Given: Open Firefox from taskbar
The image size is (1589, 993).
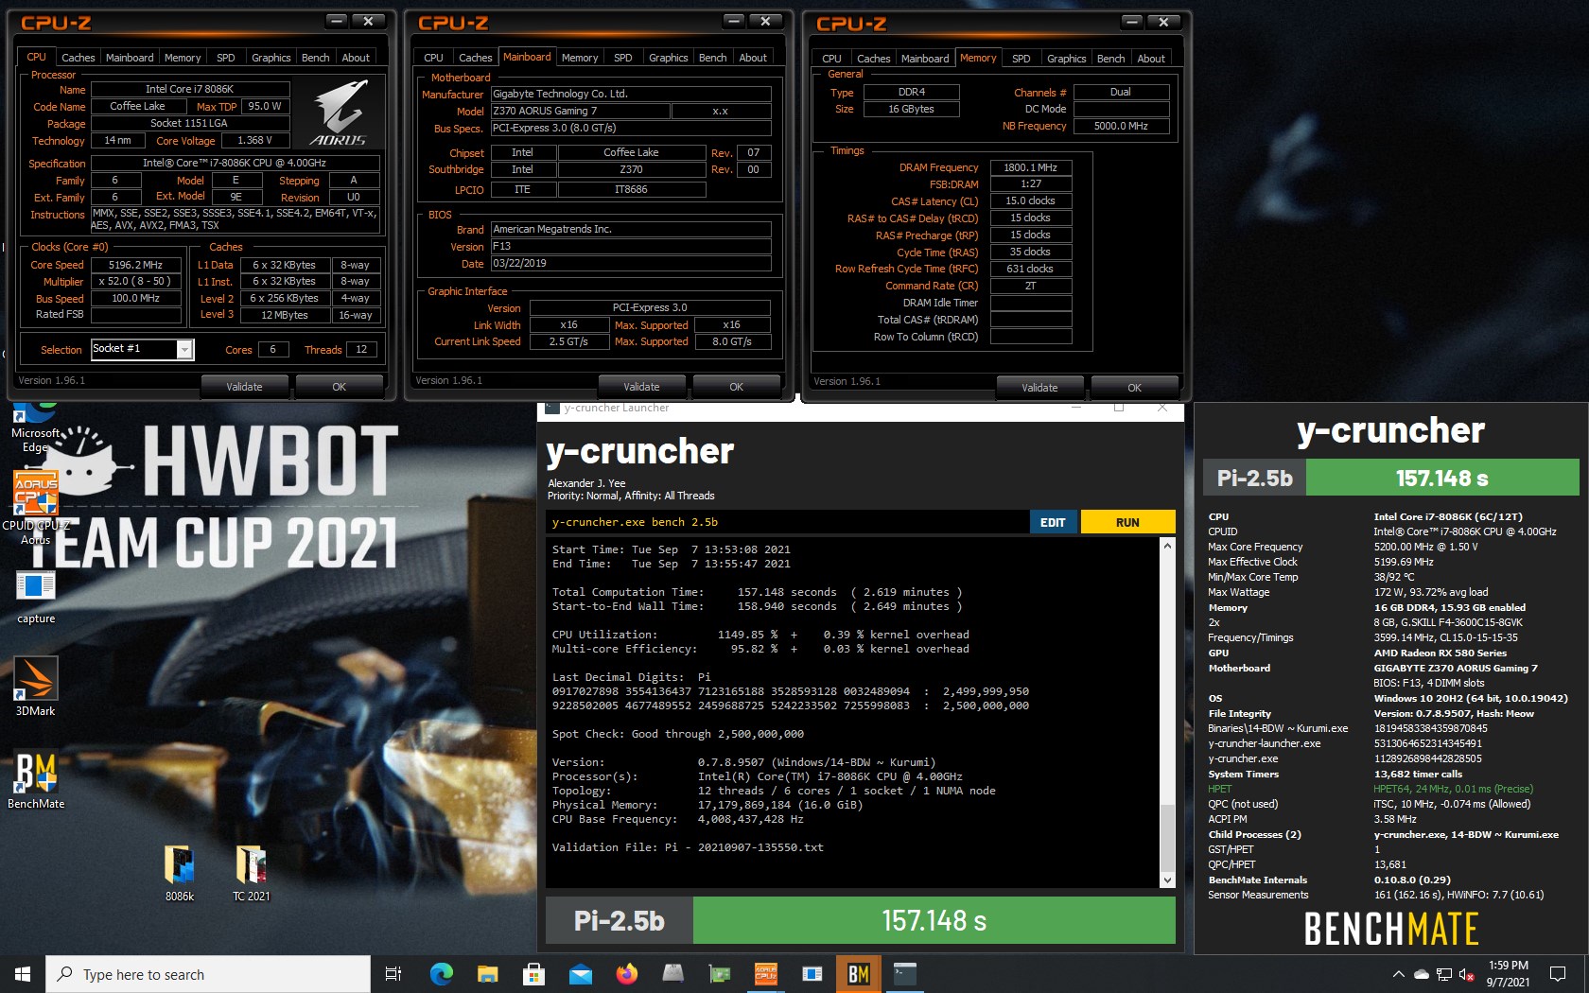Looking at the screenshot, I should pyautogui.click(x=626, y=974).
